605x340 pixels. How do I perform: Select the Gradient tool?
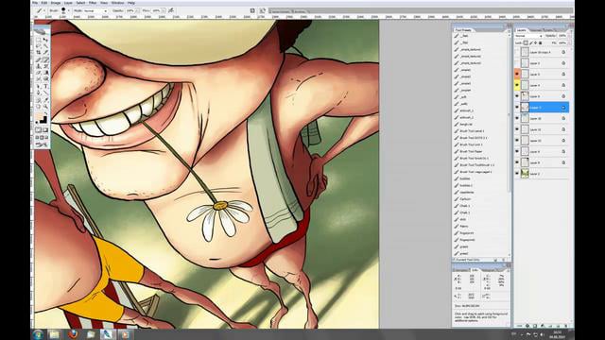(46, 73)
